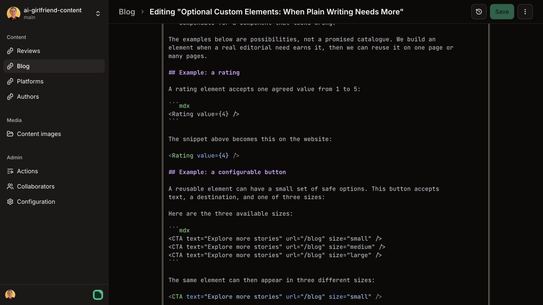Save the blog post
This screenshot has width=543, height=305.
(x=502, y=12)
